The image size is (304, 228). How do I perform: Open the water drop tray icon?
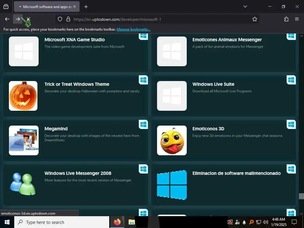coord(244,222)
